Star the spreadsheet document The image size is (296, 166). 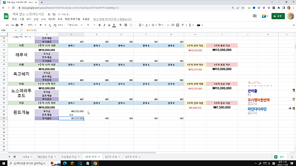click(x=49, y=14)
